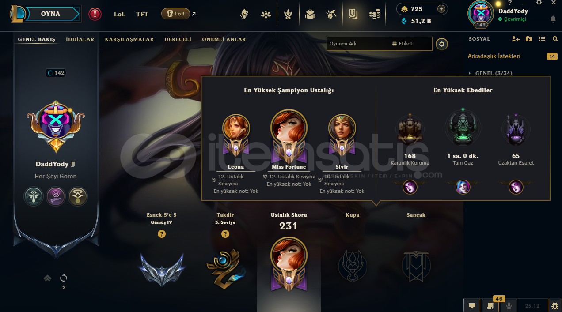Click the refresh arrows under profile
This screenshot has height=312, width=562.
[x=63, y=278]
